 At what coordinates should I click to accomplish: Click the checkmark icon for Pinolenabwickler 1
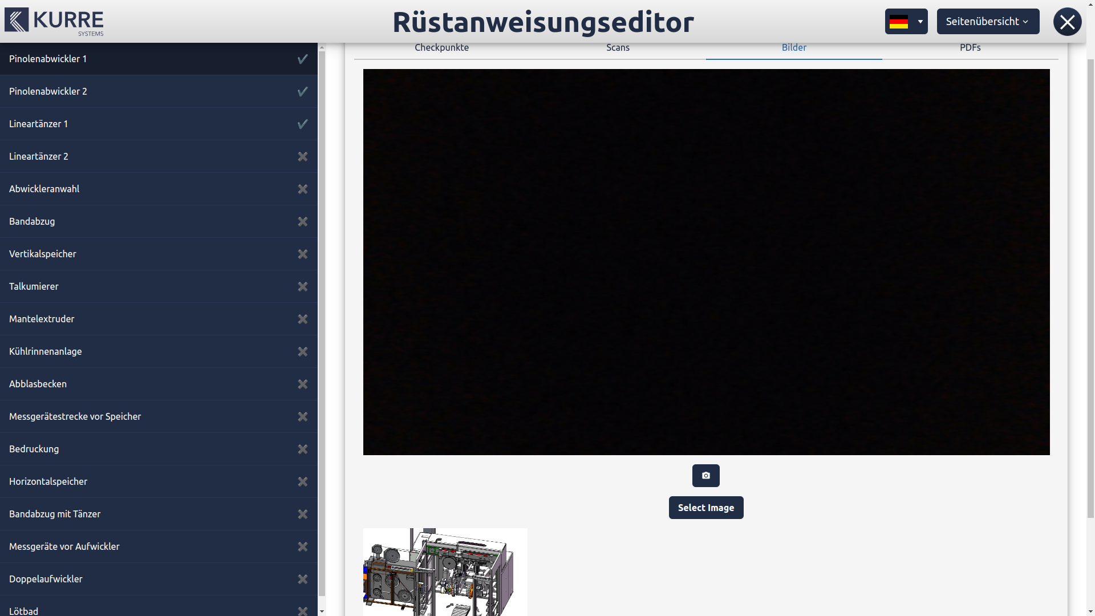coord(303,59)
